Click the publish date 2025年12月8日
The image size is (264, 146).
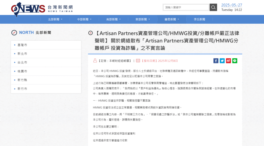point(168,61)
